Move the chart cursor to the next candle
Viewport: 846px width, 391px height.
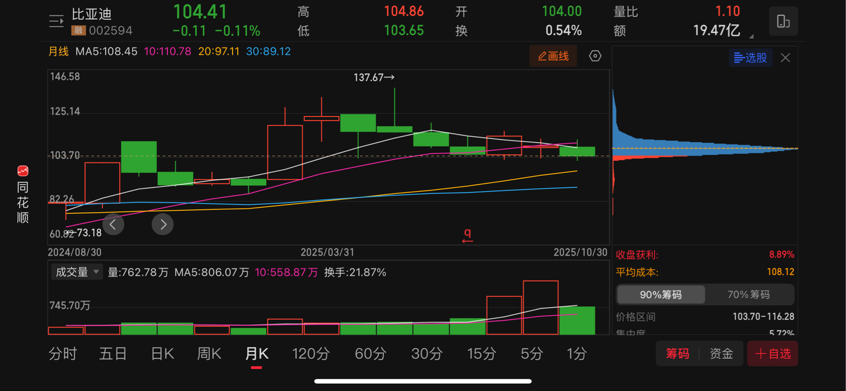click(163, 225)
